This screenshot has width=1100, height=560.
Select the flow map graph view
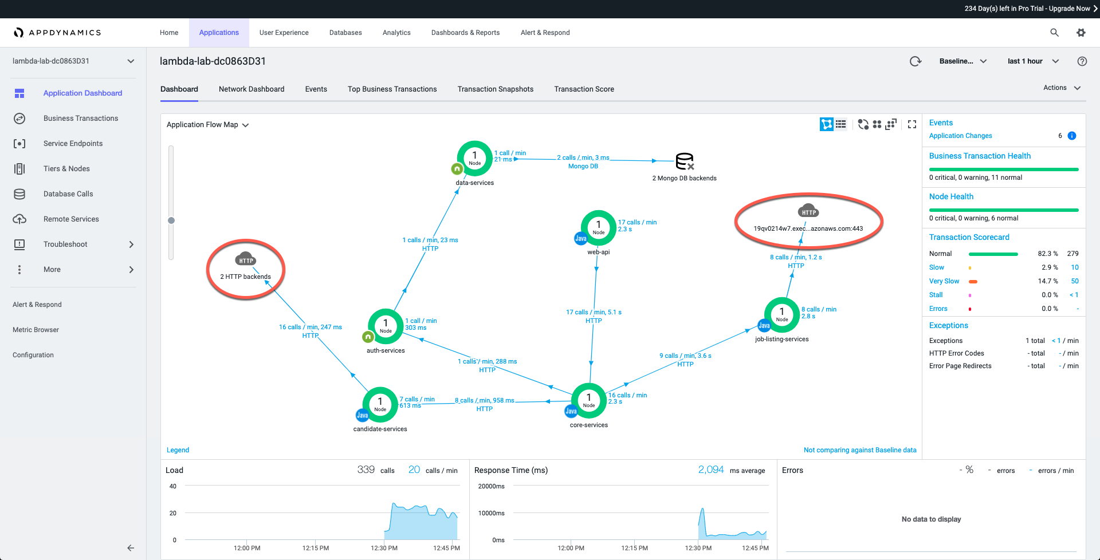click(x=826, y=124)
